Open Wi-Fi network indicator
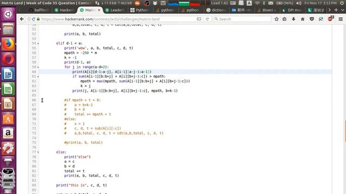 [257, 3]
